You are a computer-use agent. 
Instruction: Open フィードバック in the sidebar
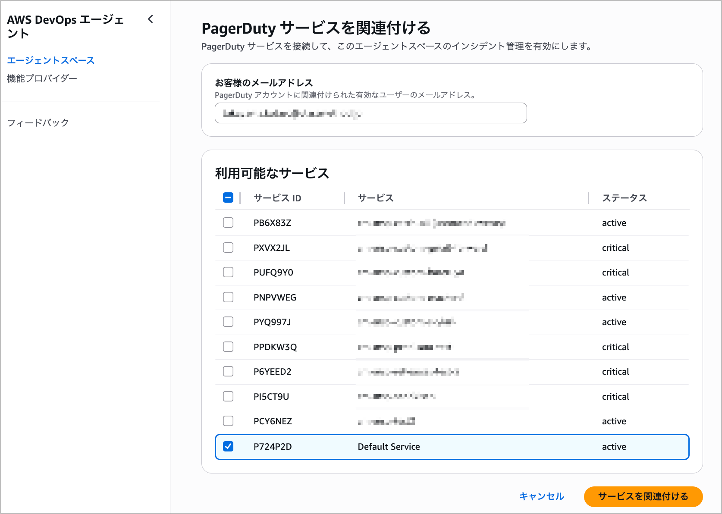pos(38,123)
